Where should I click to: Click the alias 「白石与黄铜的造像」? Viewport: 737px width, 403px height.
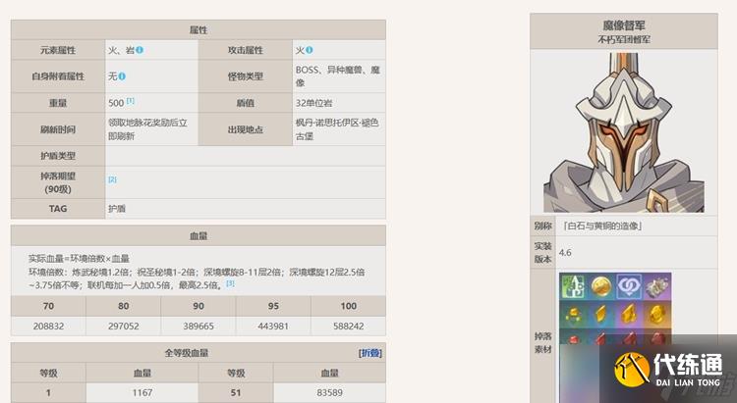click(602, 226)
